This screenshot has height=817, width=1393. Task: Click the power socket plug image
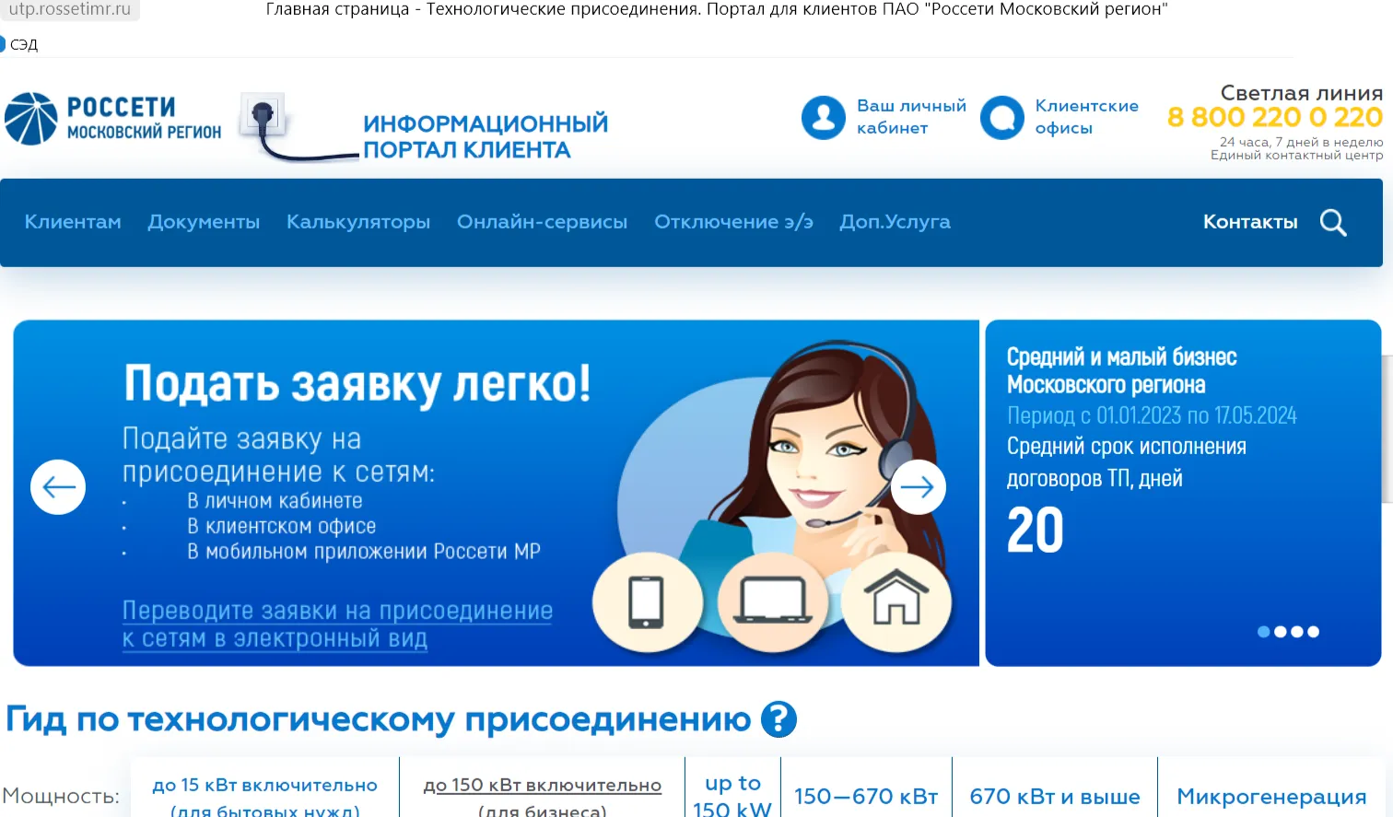(298, 127)
